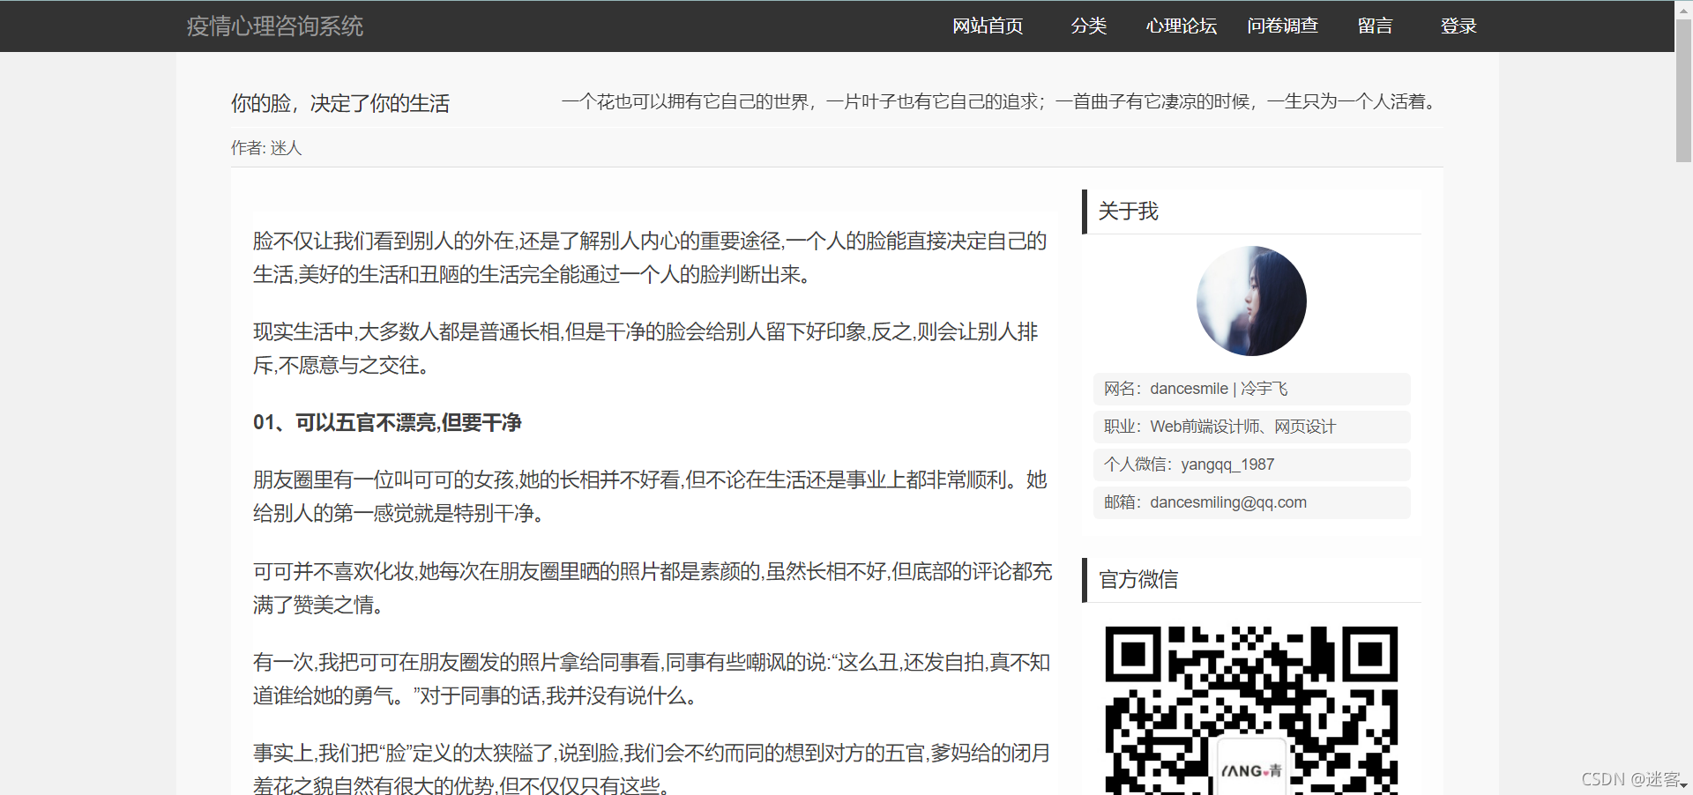Go to the 心理论坛 page
Viewport: 1693px width, 795px height.
point(1181,26)
